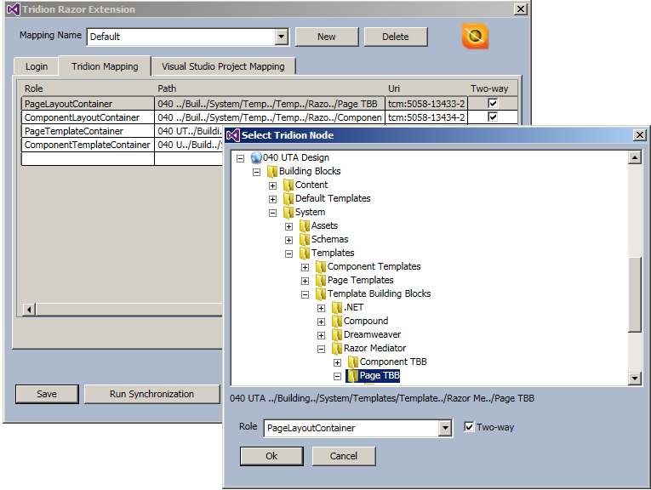Open the Role dropdown in Select Tridion Node
Viewport: 651px width, 490px height.
445,428
